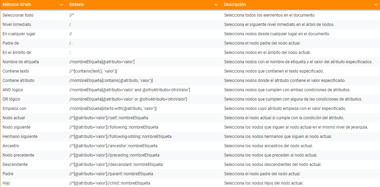Open the Descripción column dropdown chevron
Viewport: 380px width, 187px height.
[376, 5]
